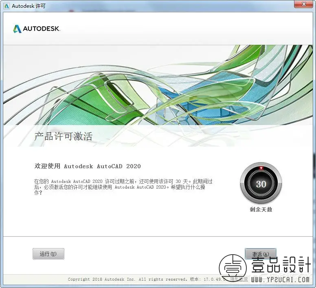316x288 pixels.
Task: Click the Copyright 2018 Autodesk Inc. footer text
Action: tap(127, 279)
